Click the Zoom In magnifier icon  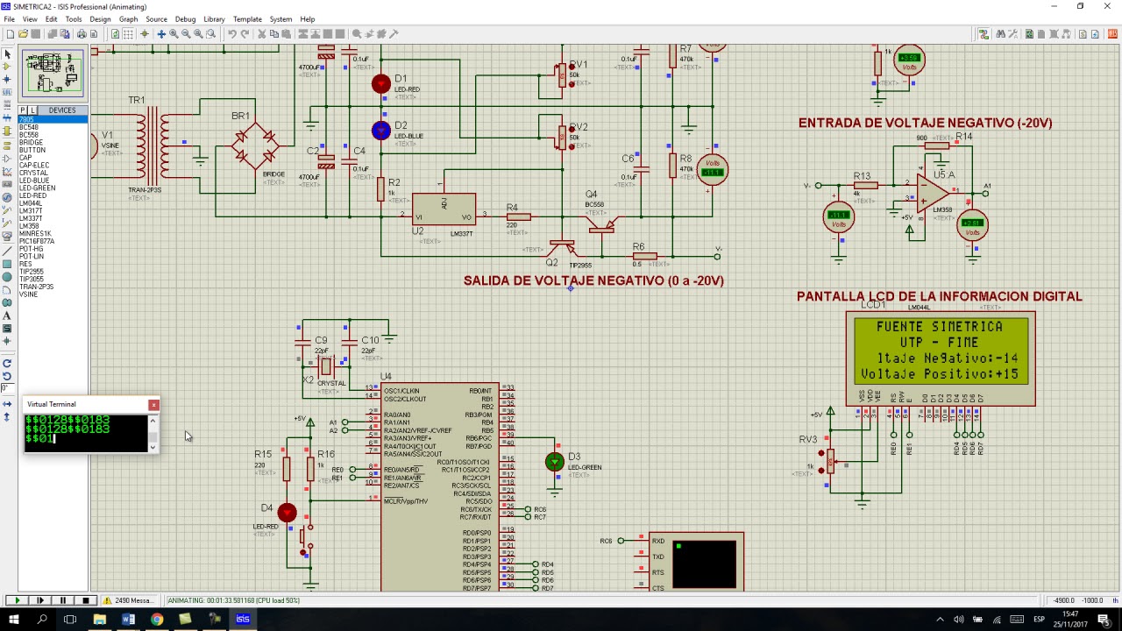[174, 34]
